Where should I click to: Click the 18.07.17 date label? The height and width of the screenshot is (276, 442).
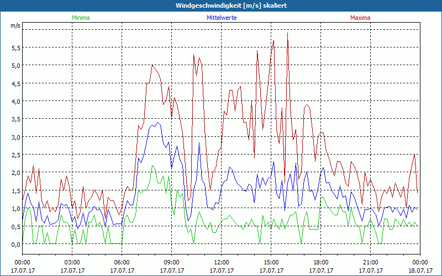coord(420,270)
